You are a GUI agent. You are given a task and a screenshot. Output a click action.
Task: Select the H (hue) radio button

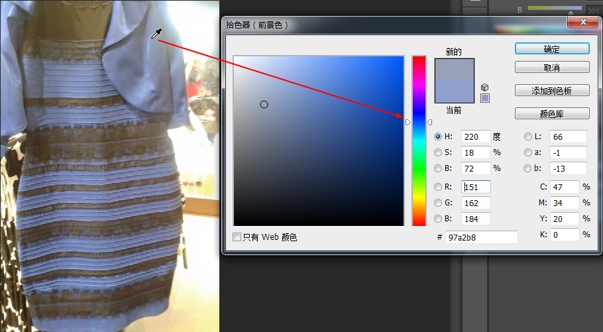(438, 137)
